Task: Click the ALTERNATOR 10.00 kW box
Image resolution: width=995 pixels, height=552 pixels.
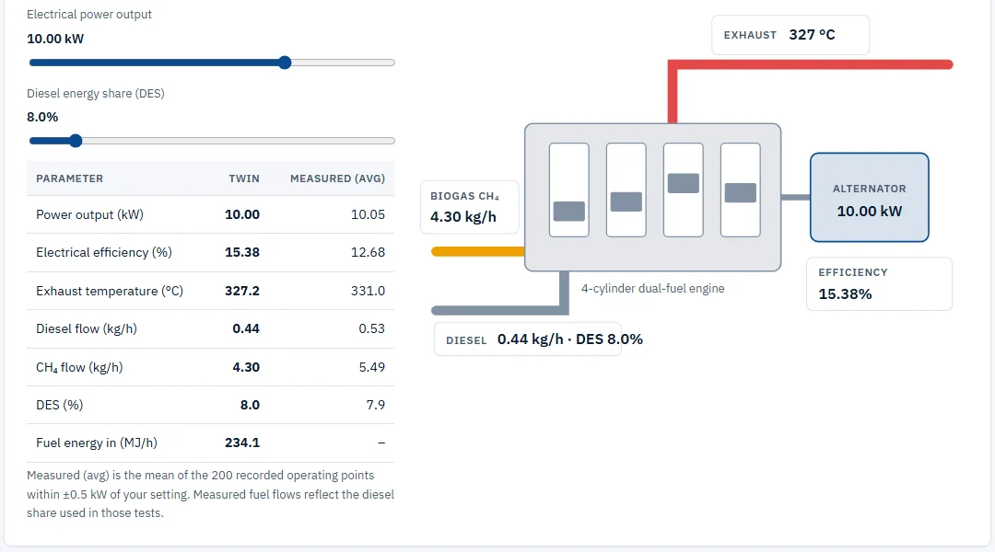Action: coord(870,197)
